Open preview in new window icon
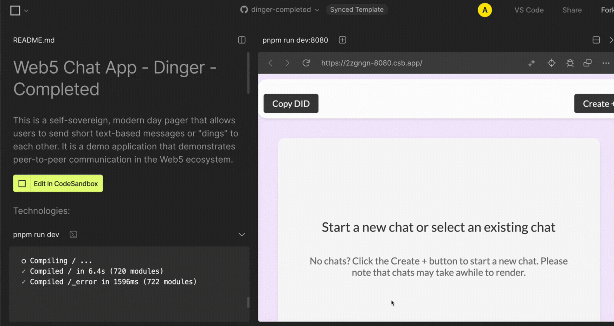Viewport: 614px width, 326px height. click(588, 63)
